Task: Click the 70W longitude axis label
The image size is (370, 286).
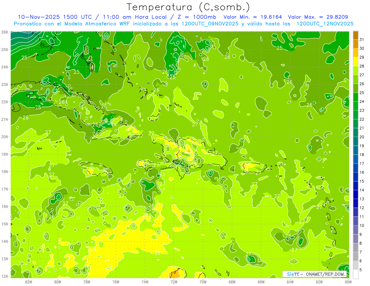Action: [203, 282]
